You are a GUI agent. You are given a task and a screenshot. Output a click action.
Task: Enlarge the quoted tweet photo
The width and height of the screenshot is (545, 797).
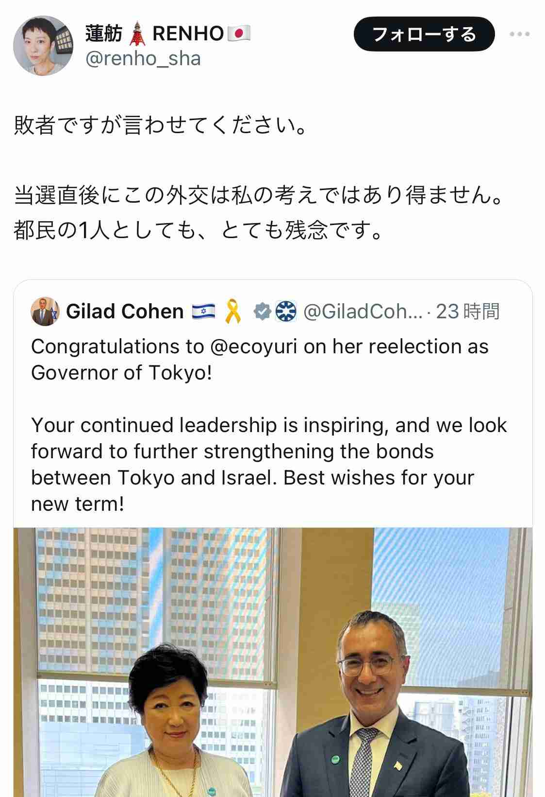(x=273, y=662)
